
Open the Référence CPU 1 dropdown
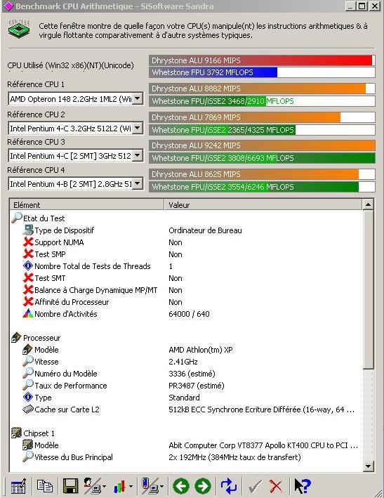138,99
